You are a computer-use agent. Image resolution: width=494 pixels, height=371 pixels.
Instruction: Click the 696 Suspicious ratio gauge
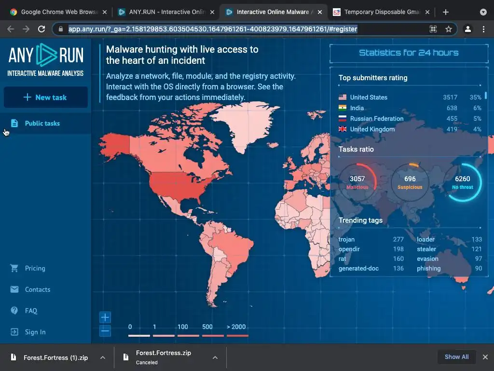click(x=410, y=182)
